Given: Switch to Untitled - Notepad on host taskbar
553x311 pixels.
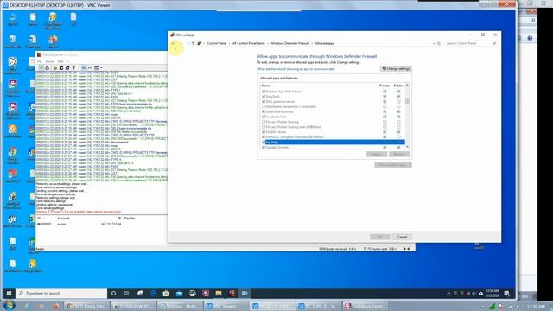Looking at the screenshot, I should coord(181,306).
